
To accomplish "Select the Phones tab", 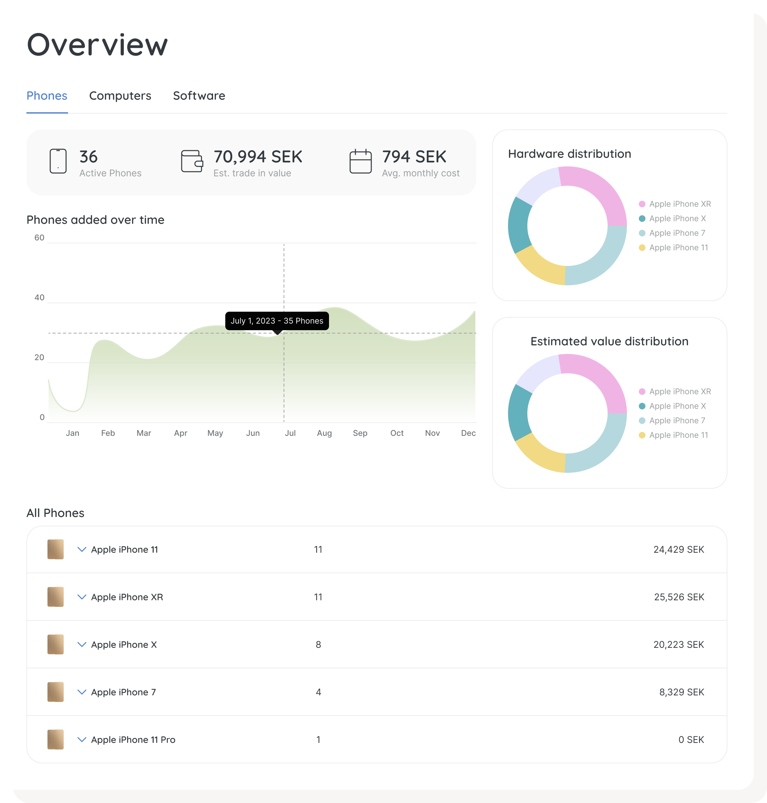I will (x=47, y=96).
